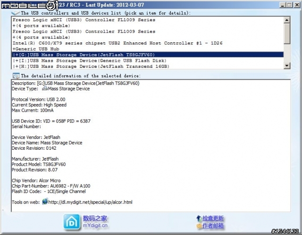
Task: Click the 'Max Current: 100mA' line
Action: tap(33, 110)
